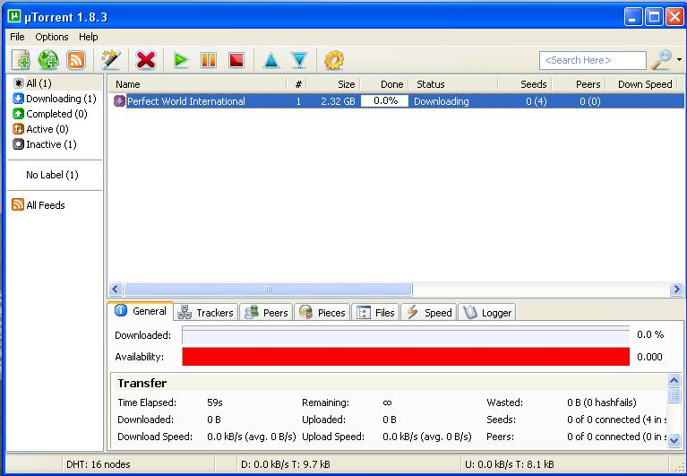
Task: Open the Options menu
Action: (x=52, y=37)
